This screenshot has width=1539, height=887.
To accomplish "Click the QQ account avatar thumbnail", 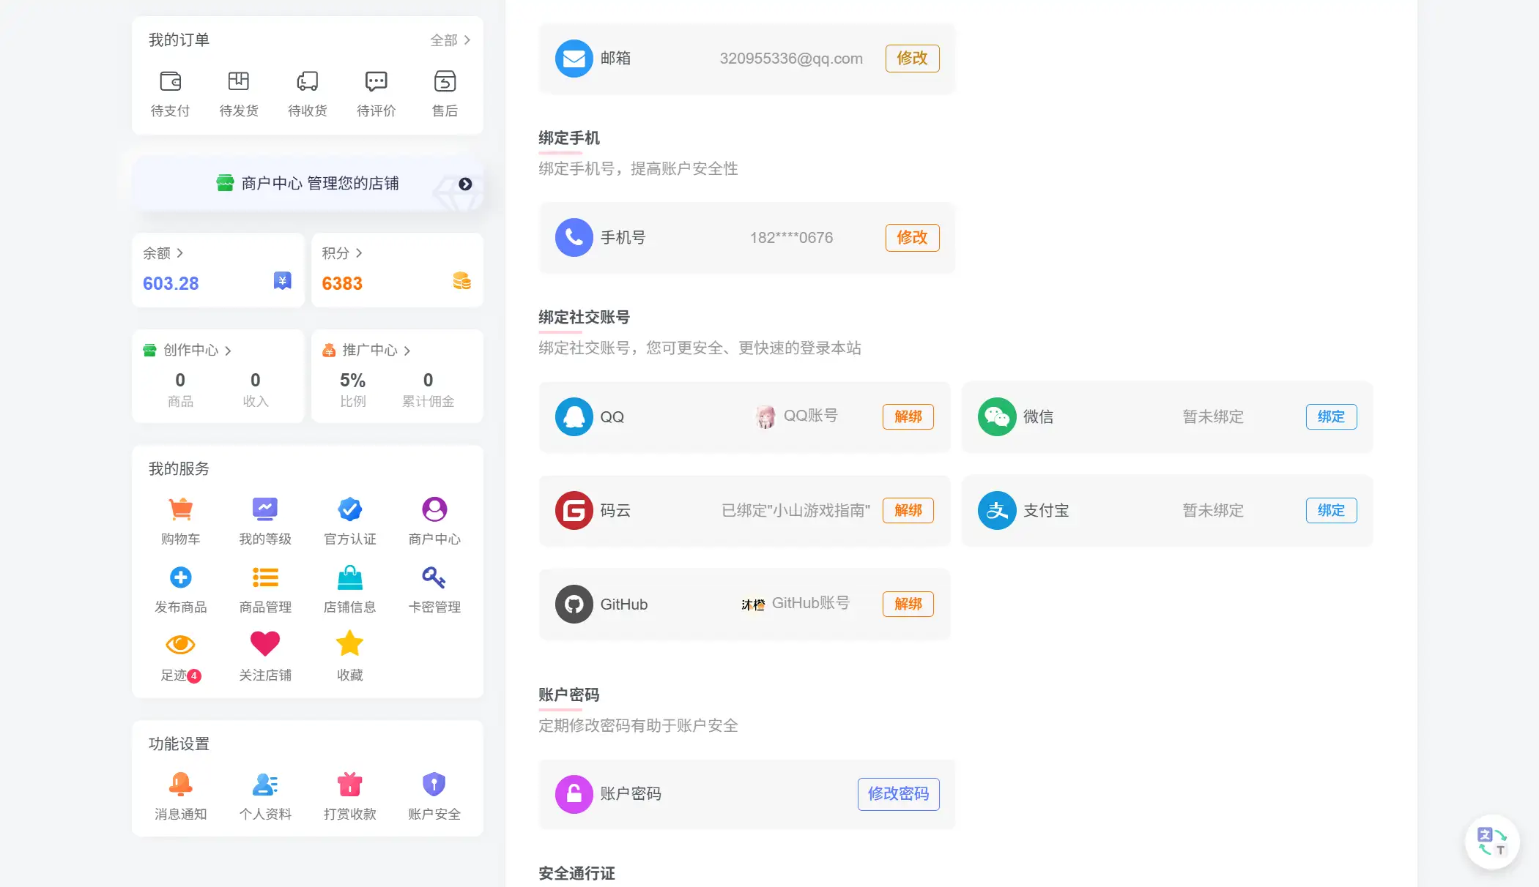I will pyautogui.click(x=765, y=416).
